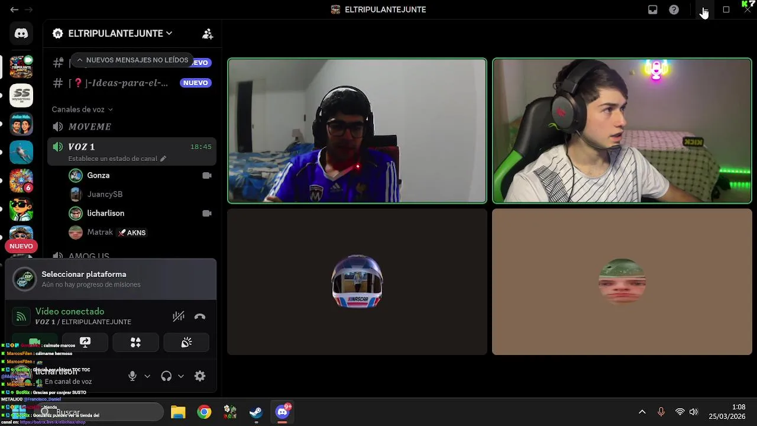Click licharlison's camera icon
This screenshot has width=757, height=426.
coord(207,213)
